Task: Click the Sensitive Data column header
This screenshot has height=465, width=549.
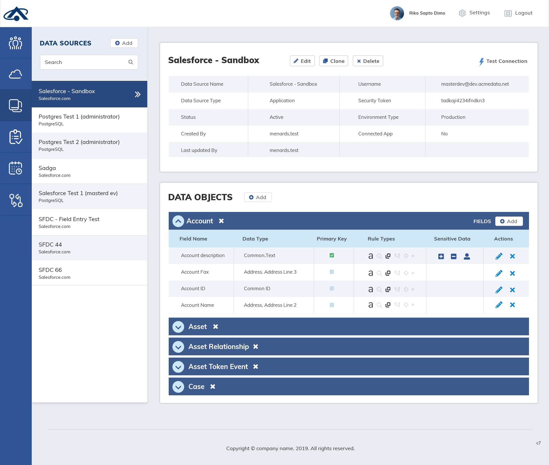Action: (452, 239)
